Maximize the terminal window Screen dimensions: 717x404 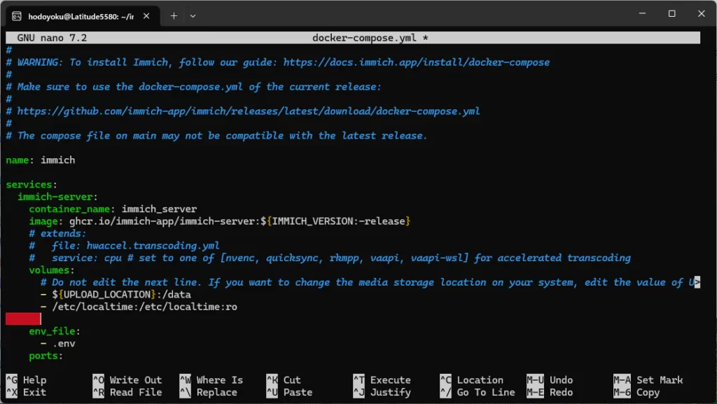point(671,14)
